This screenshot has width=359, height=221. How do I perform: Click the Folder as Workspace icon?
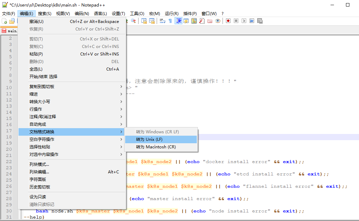pyautogui.click(x=210, y=21)
